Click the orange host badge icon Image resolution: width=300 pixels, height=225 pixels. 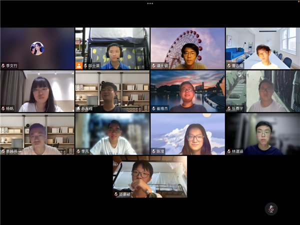click(x=79, y=65)
